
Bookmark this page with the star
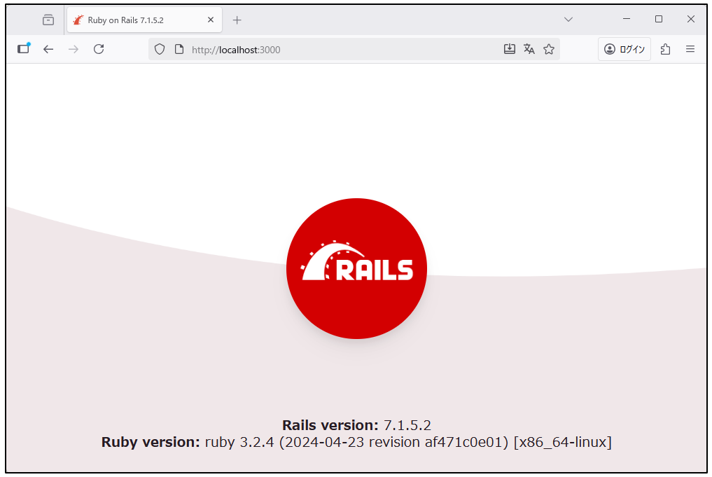549,49
